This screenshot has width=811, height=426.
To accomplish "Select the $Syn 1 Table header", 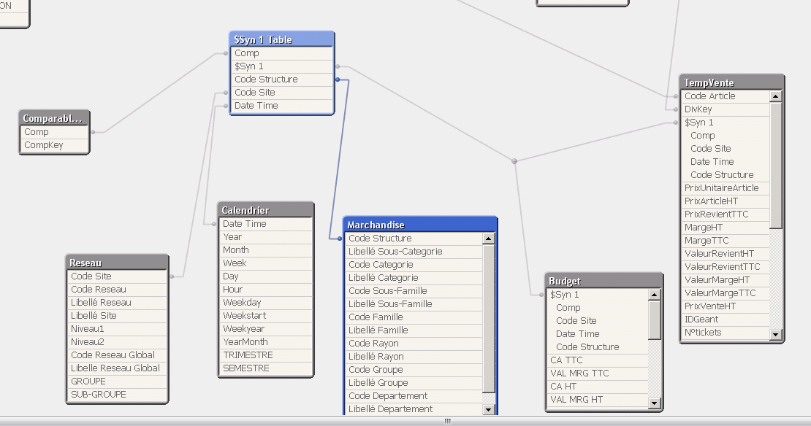I will (281, 39).
